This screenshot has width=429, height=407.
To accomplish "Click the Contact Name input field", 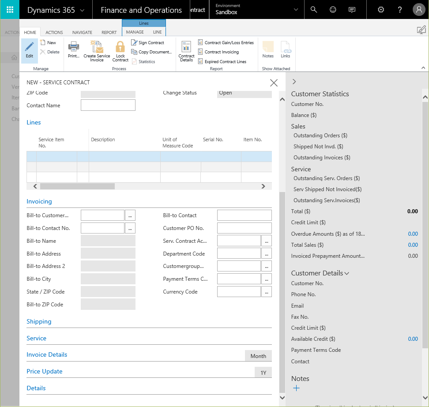I will click(108, 105).
